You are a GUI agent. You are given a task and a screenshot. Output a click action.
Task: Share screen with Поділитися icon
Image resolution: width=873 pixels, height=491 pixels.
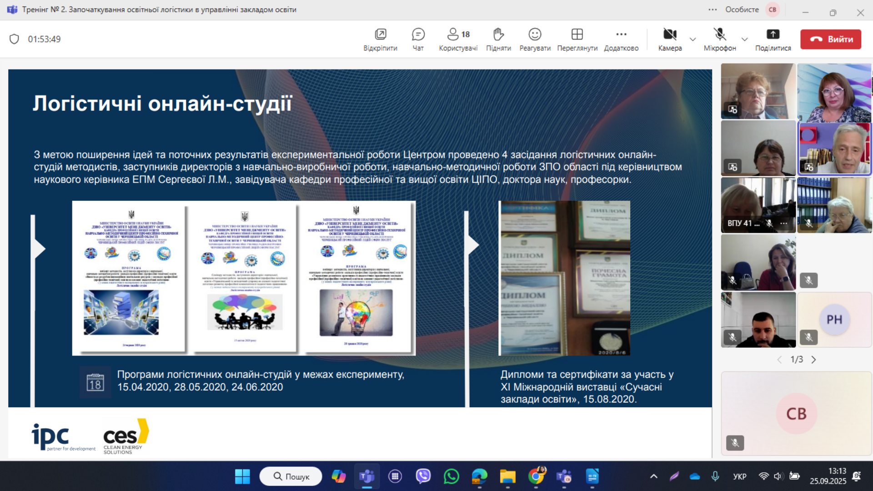tap(773, 39)
